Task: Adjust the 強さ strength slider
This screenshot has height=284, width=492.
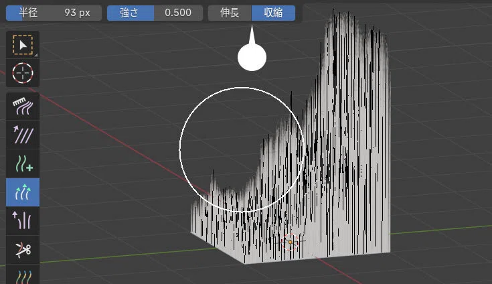Action: coord(155,13)
